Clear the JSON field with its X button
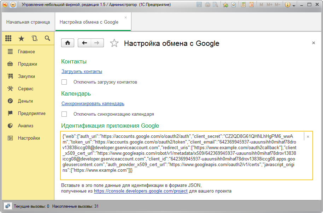Image resolution: width=323 pixels, height=213 pixels. point(308,136)
